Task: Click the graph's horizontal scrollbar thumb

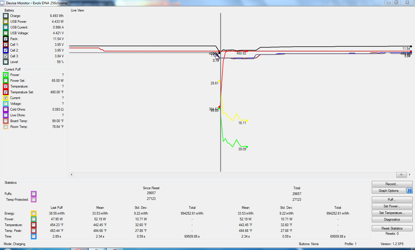Action: click(401, 175)
